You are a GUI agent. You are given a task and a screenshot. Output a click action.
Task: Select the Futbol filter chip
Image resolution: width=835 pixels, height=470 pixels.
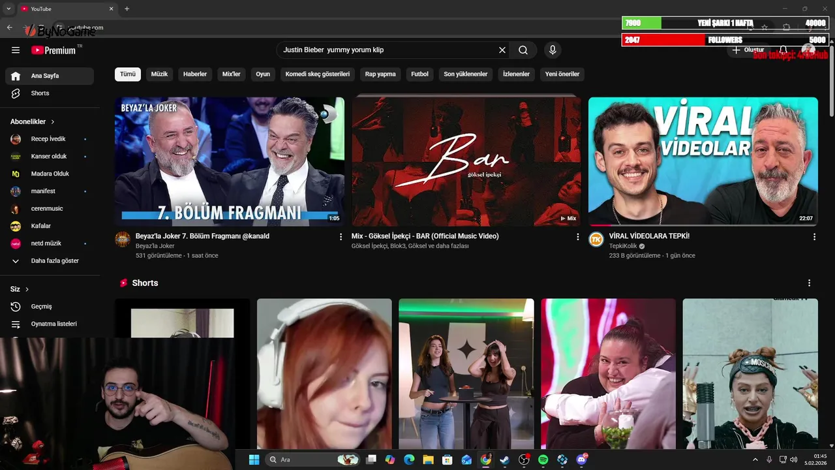pos(420,74)
